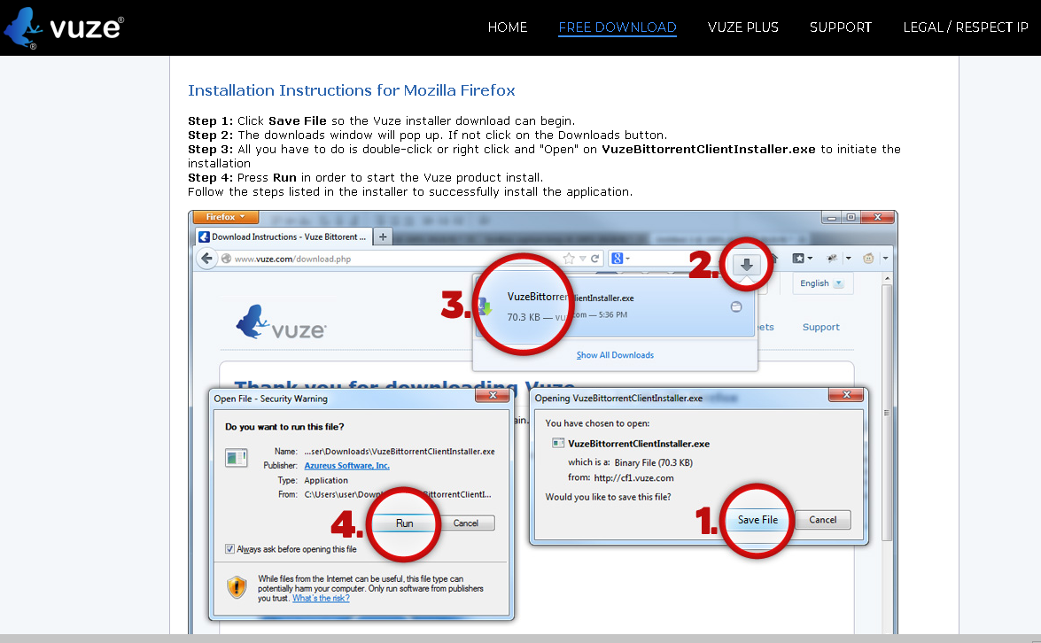The width and height of the screenshot is (1041, 643).
Task: Click Cancel in the Security Warning dialog
Action: pyautogui.click(x=465, y=523)
